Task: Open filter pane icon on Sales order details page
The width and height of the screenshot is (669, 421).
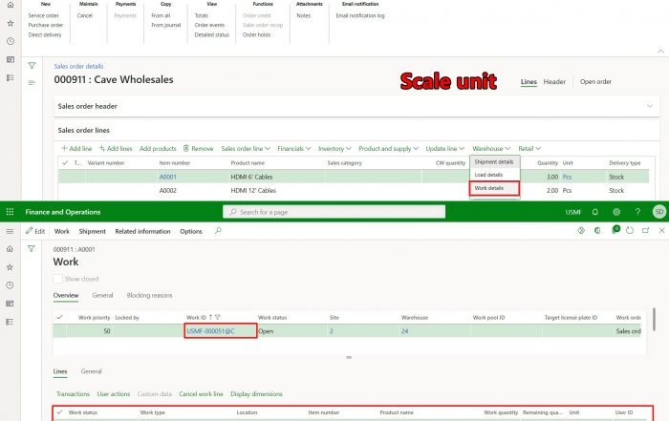Action: [32, 66]
